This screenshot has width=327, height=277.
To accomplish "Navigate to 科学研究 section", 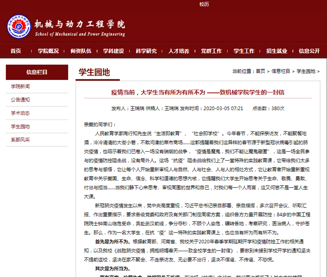I will [x=146, y=51].
